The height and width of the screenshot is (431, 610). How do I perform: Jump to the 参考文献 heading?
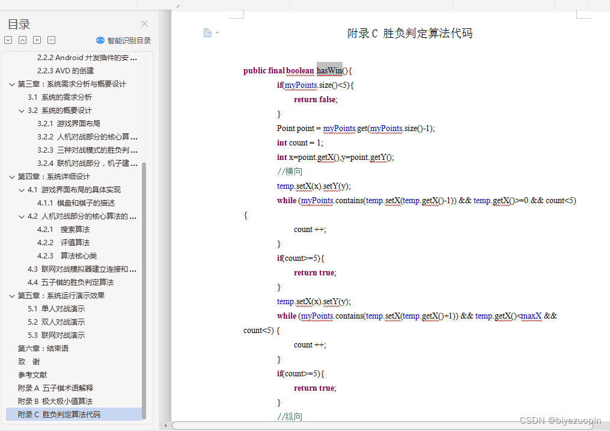32,374
